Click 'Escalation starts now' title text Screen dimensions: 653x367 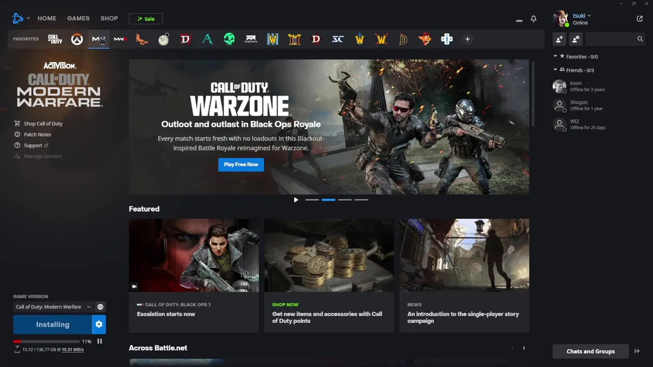click(166, 314)
